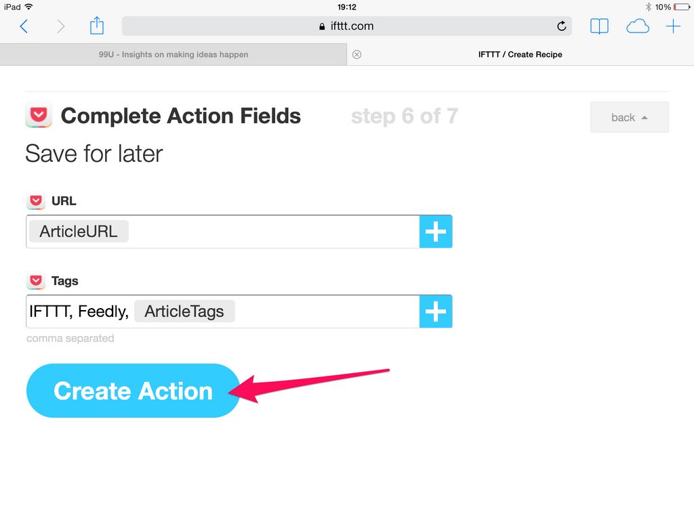
Task: Select the ArticleTags ingredient token
Action: pyautogui.click(x=184, y=311)
